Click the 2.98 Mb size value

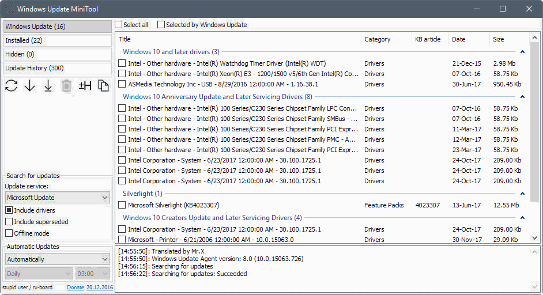(x=504, y=63)
